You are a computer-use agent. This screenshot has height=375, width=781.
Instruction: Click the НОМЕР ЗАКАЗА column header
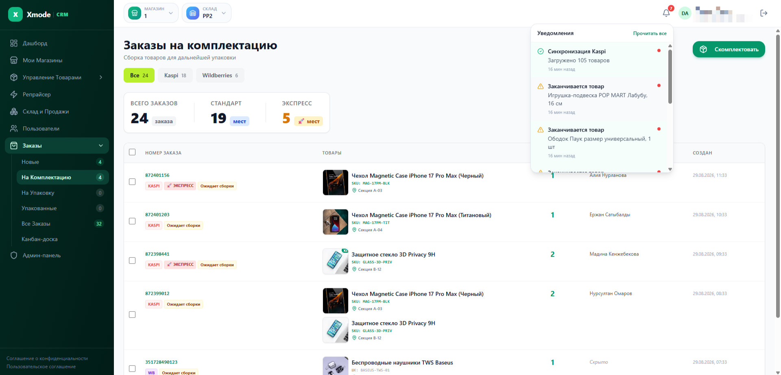163,153
